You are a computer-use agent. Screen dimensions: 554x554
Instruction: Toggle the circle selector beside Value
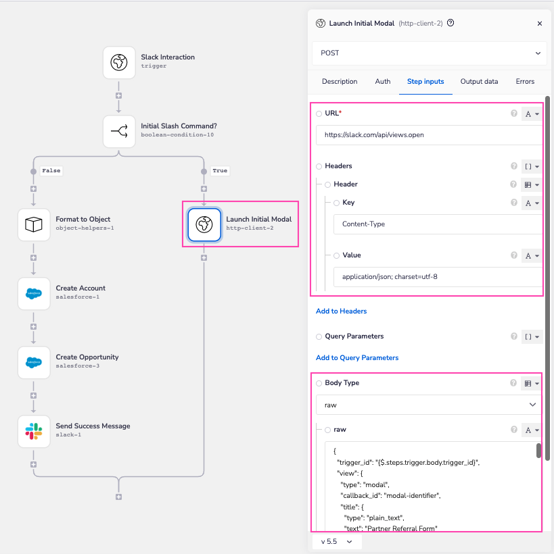(x=337, y=255)
